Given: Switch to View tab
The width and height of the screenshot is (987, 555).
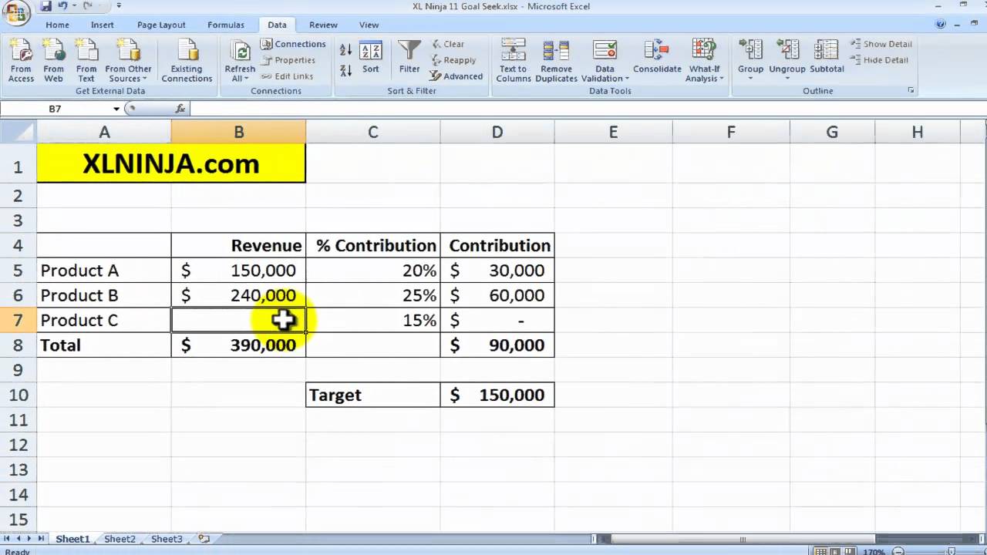Looking at the screenshot, I should (369, 25).
